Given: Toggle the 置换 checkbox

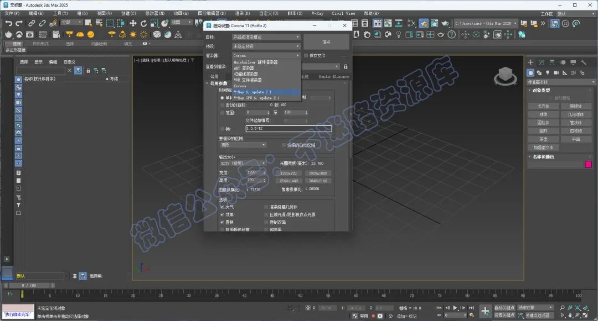Looking at the screenshot, I should pos(222,222).
